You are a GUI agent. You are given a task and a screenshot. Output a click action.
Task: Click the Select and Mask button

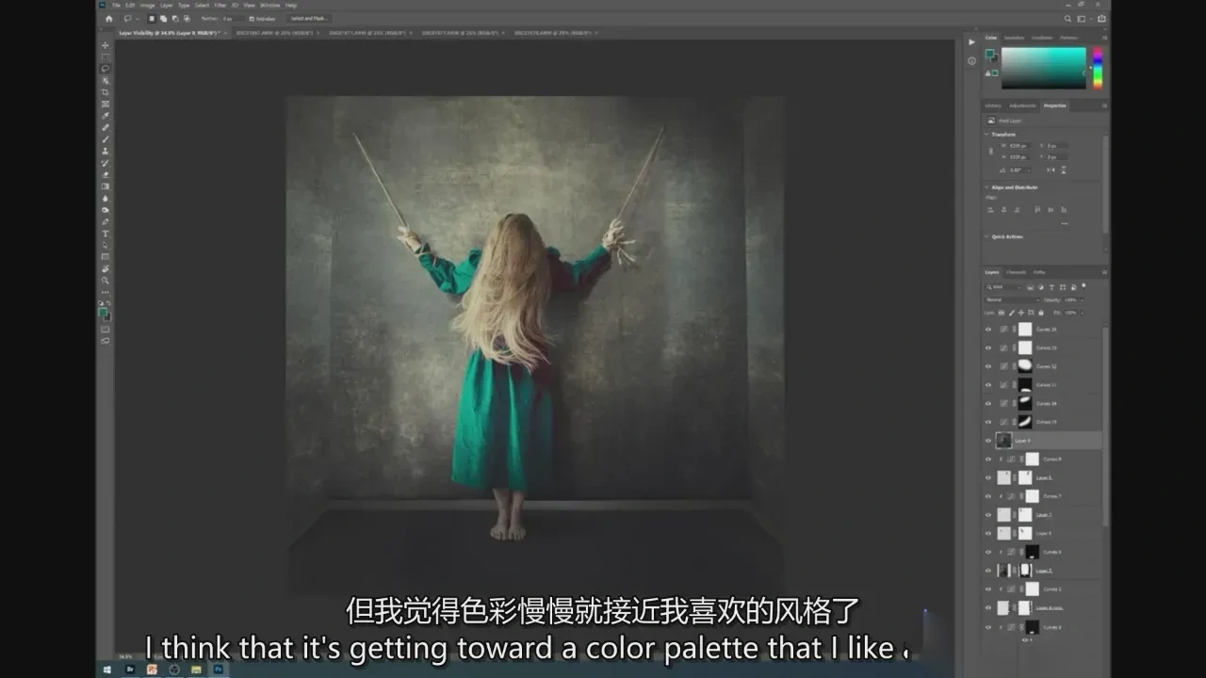309,18
